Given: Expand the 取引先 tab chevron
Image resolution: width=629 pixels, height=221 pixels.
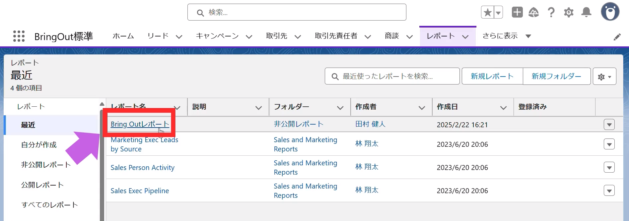Looking at the screenshot, I should click(298, 37).
